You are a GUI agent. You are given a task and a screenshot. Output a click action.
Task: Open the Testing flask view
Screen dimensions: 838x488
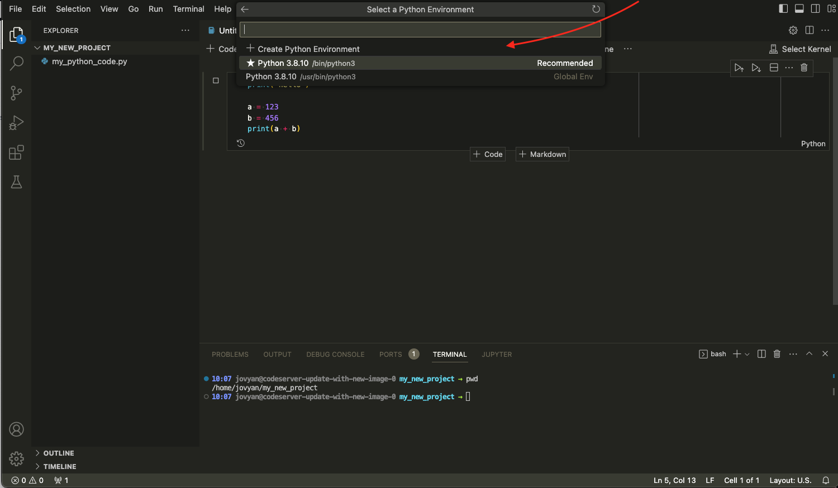[x=17, y=182]
